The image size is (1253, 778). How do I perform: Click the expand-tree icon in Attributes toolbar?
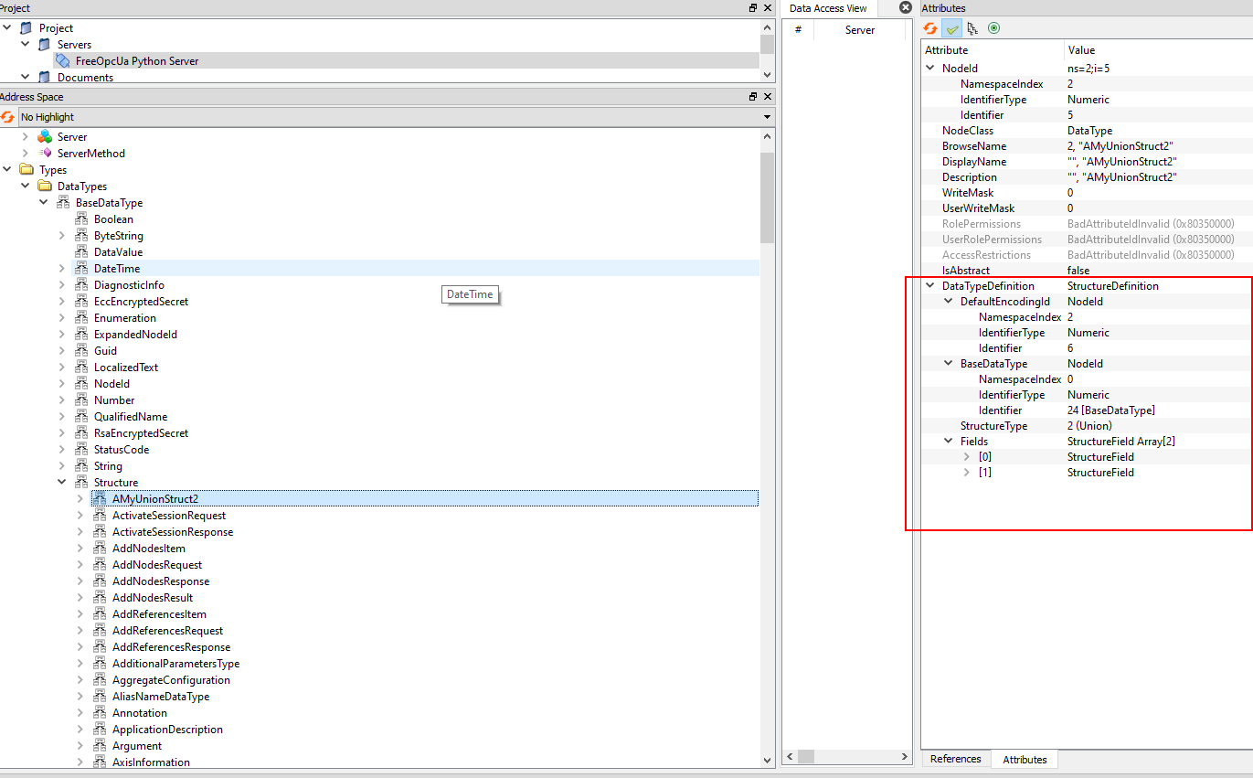[x=972, y=28]
